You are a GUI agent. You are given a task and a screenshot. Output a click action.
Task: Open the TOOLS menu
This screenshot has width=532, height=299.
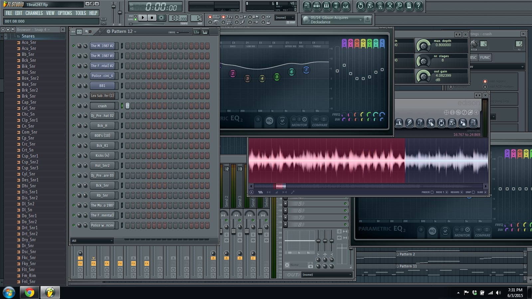tap(80, 13)
